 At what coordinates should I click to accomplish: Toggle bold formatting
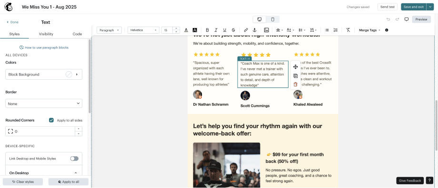(x=207, y=30)
